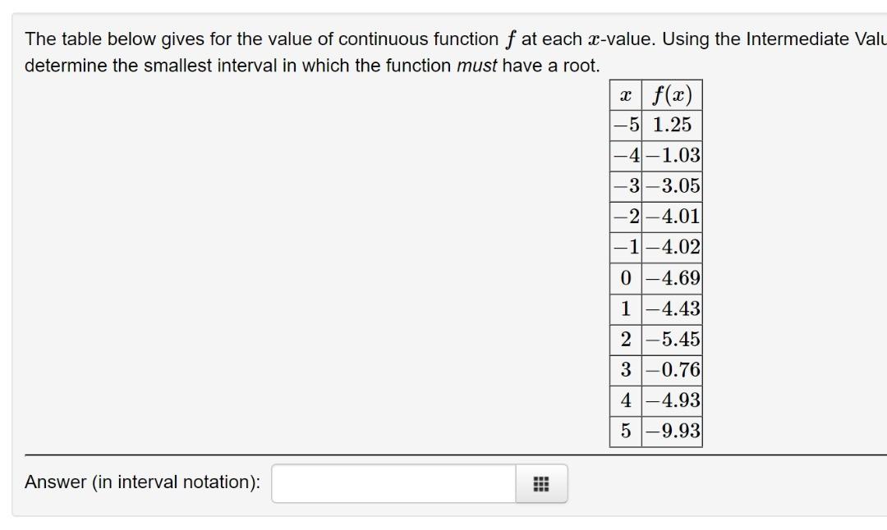
Task: Click the cell with value 1.25
Action: (671, 124)
